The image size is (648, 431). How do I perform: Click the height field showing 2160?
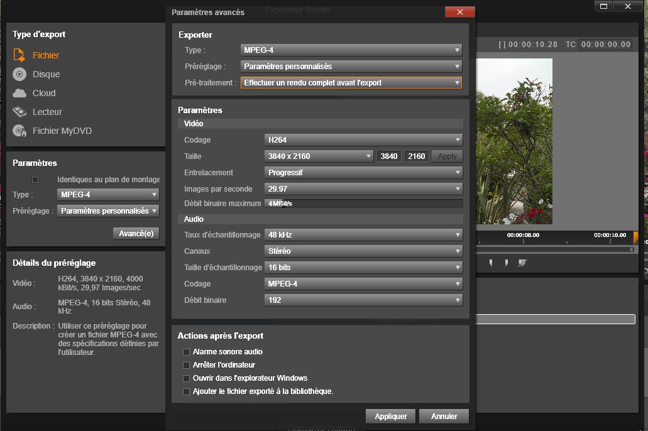416,156
